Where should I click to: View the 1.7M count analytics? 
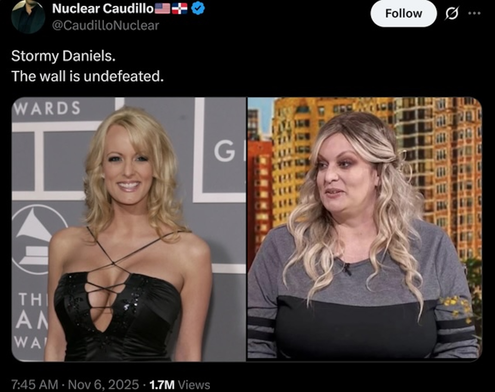click(162, 384)
